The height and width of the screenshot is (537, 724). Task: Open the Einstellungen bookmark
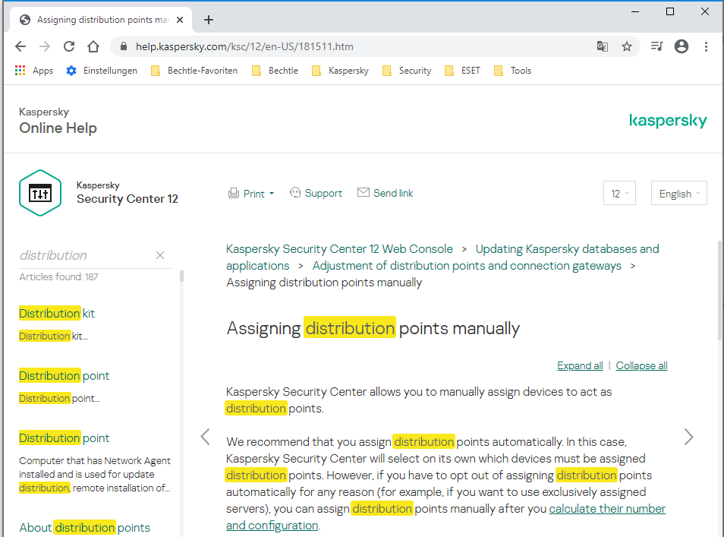coord(102,71)
